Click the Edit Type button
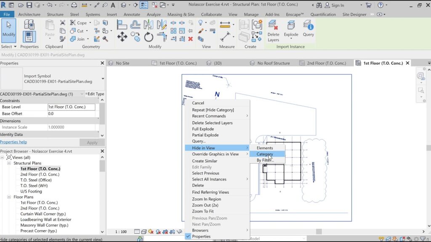The height and width of the screenshot is (242, 431). [x=95, y=94]
